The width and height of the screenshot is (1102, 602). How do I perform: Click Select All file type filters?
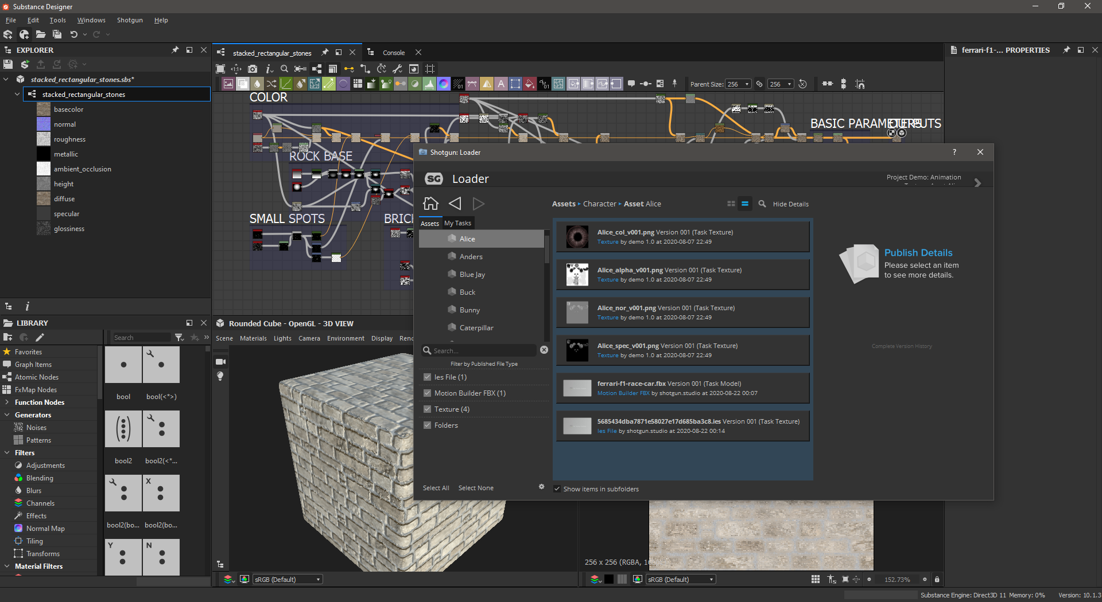pyautogui.click(x=436, y=488)
